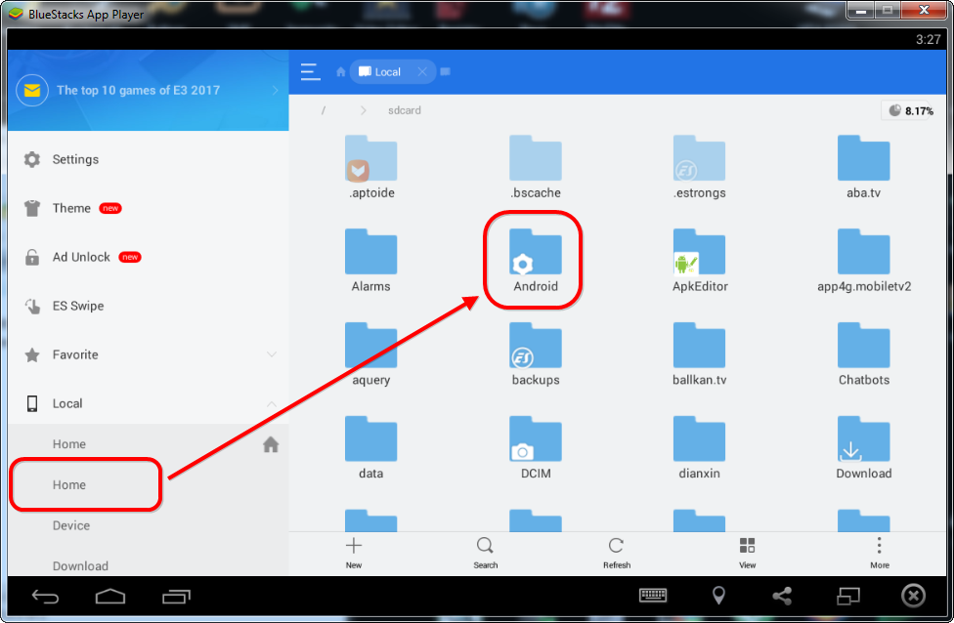This screenshot has width=954, height=623.
Task: Close the Local tab
Action: click(x=421, y=71)
